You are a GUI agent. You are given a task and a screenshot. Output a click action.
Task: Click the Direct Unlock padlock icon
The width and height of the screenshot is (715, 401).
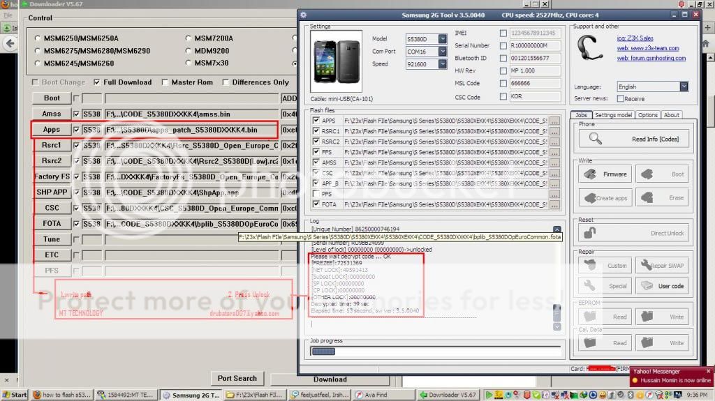coord(589,233)
